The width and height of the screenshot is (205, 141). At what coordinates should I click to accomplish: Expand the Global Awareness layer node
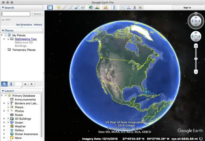coord(4,134)
